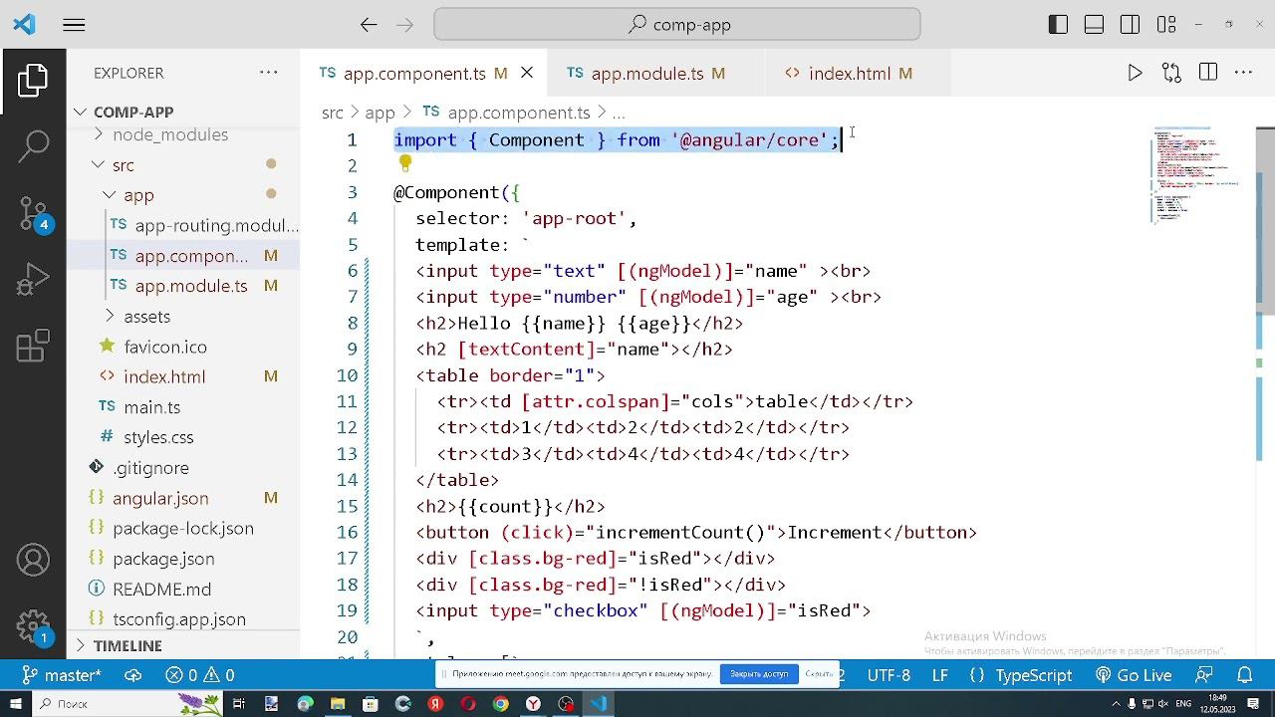Go back with the navigation arrow
Viewport: 1275px width, 717px height.
(x=369, y=25)
